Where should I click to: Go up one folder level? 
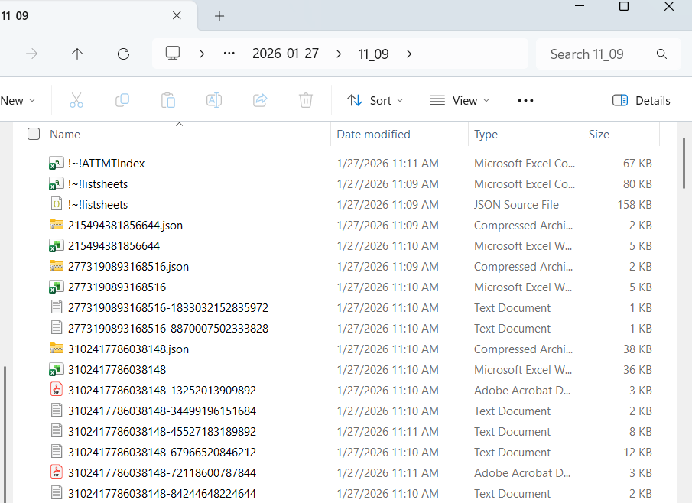pyautogui.click(x=77, y=54)
